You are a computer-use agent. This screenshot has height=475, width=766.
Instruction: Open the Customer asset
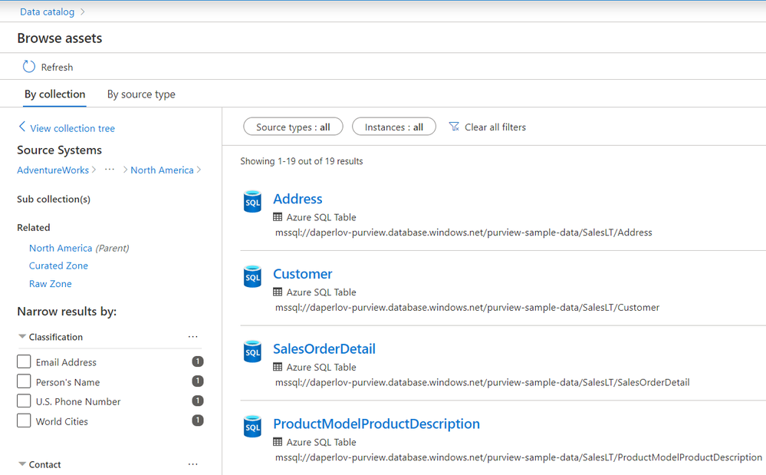tap(302, 274)
